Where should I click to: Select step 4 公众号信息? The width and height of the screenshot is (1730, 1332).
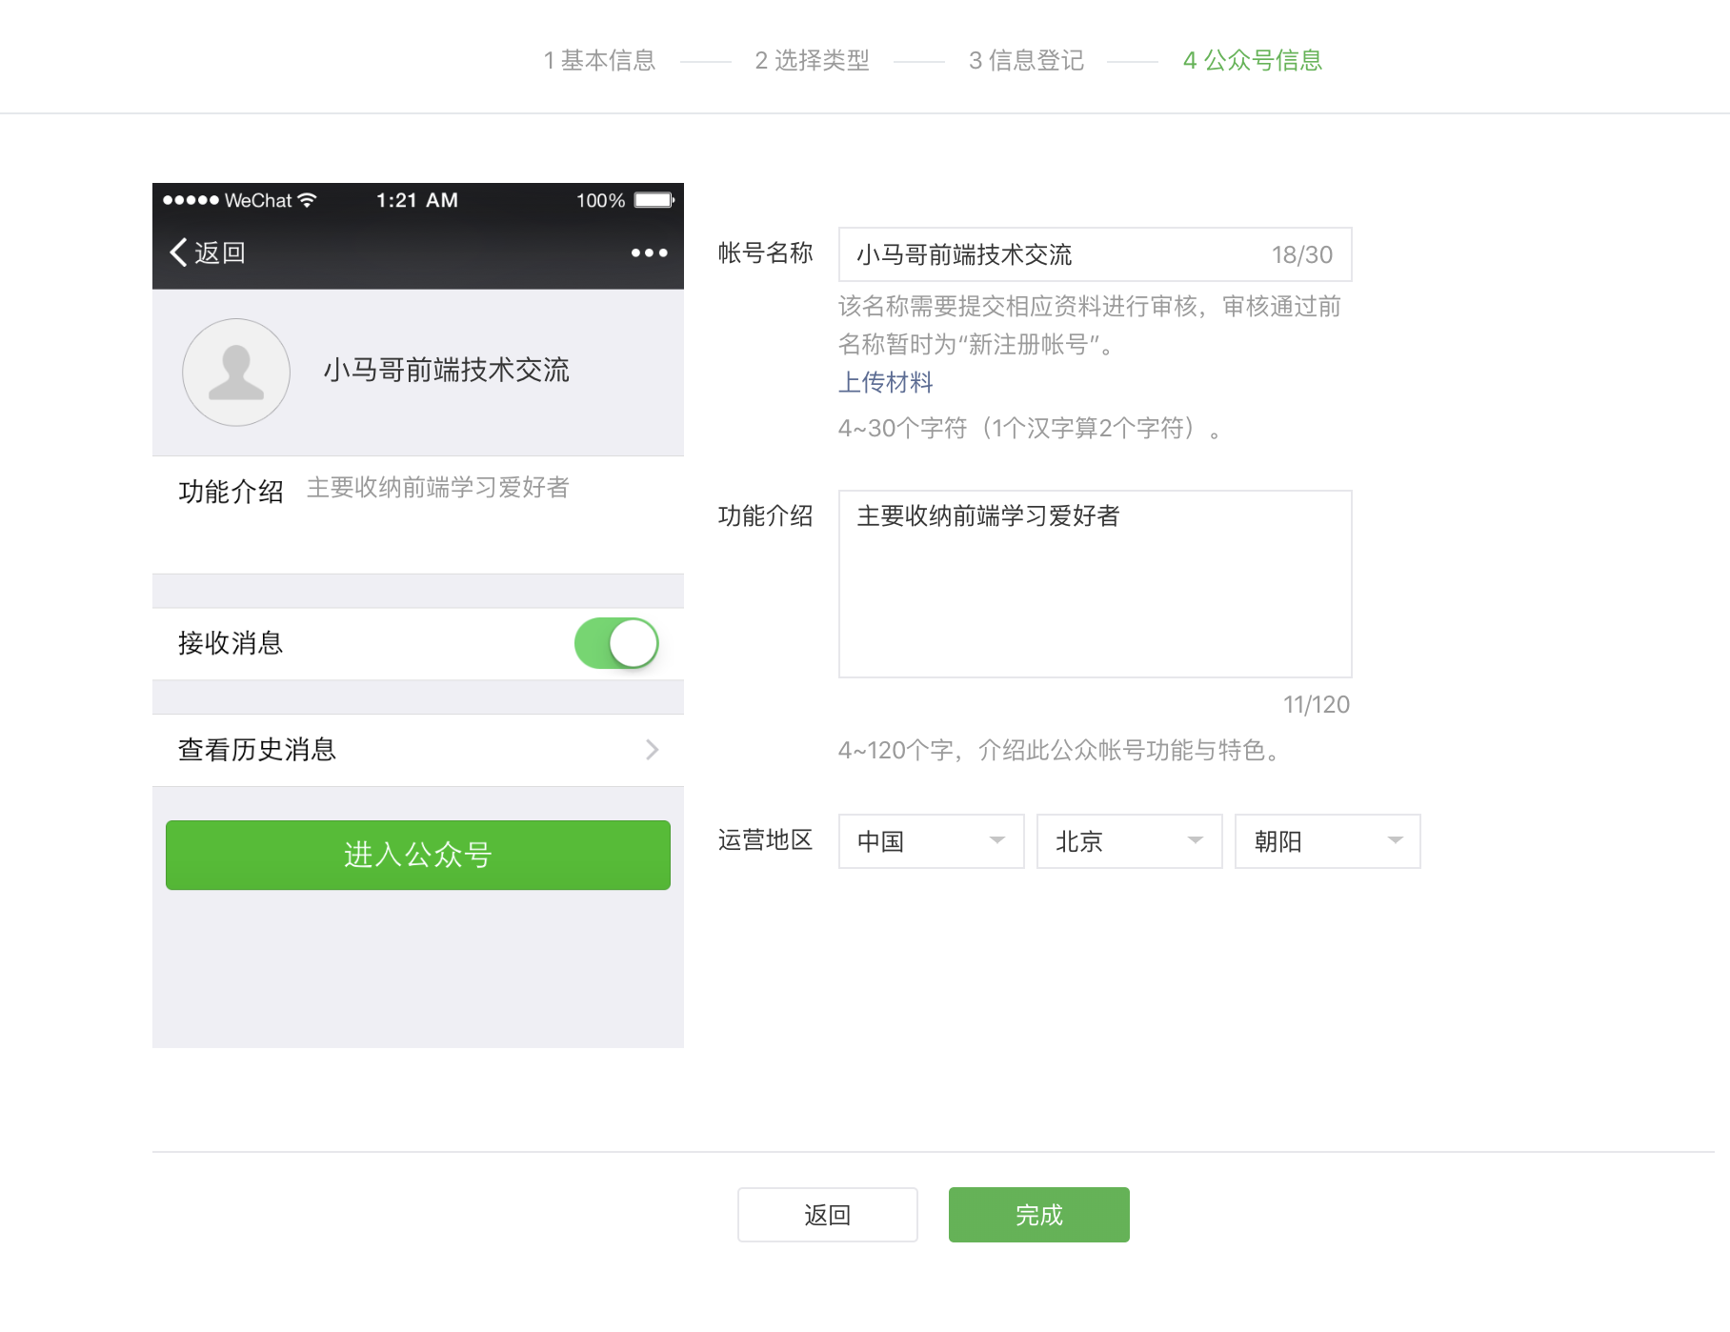(x=1253, y=60)
